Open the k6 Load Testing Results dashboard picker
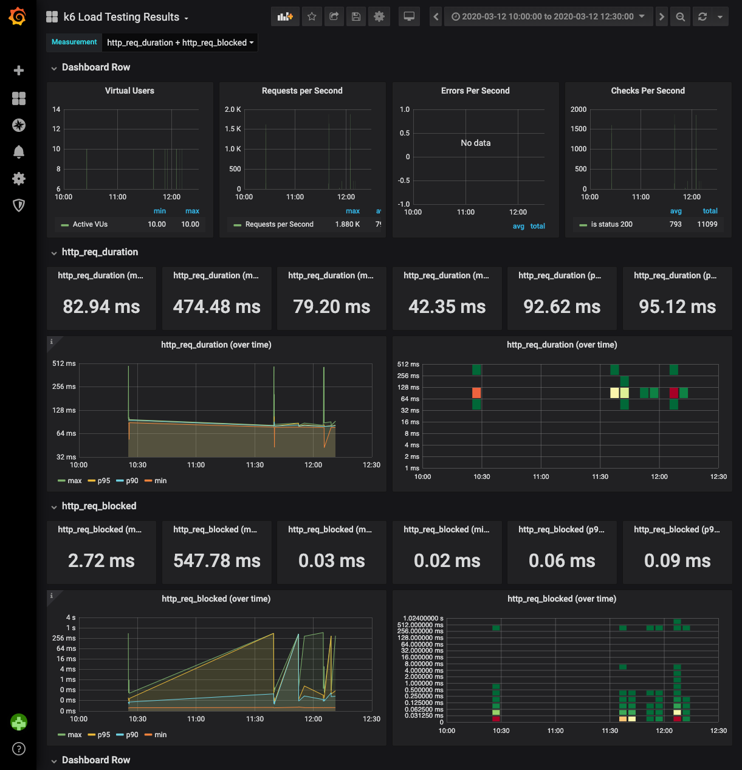This screenshot has width=742, height=770. point(126,17)
